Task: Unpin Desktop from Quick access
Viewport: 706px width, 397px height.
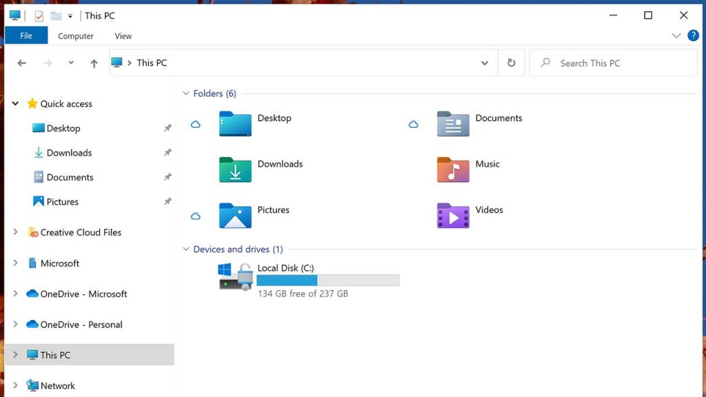Action: pos(168,128)
